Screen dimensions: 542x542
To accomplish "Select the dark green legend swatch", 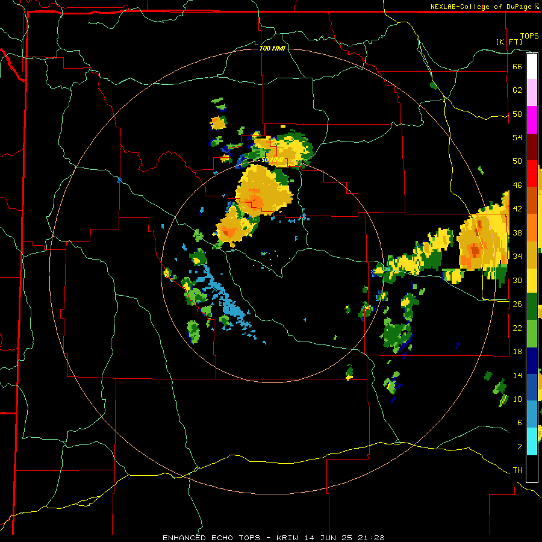I will coord(532,307).
